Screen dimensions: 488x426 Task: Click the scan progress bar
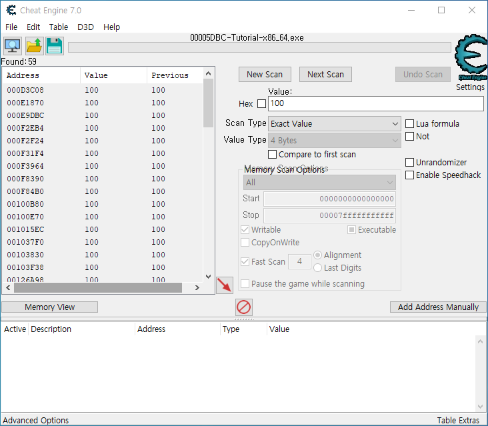click(259, 47)
